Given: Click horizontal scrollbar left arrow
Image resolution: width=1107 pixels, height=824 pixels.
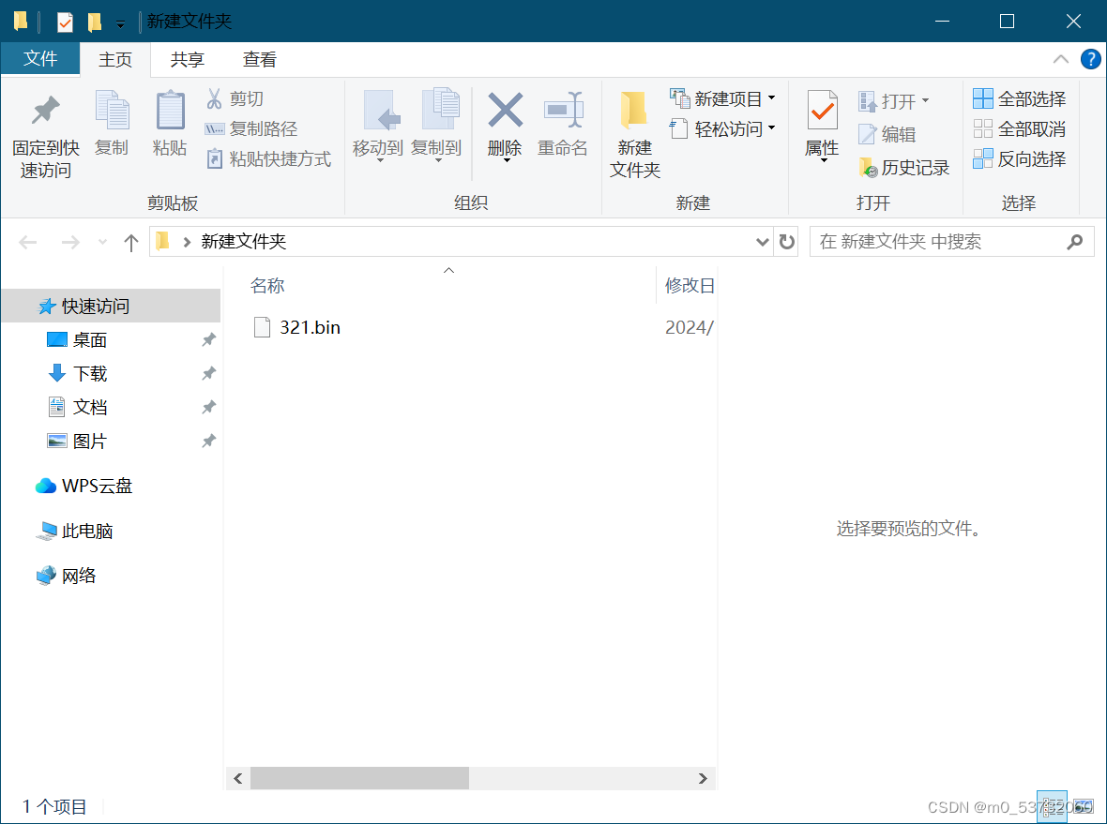Looking at the screenshot, I should [x=238, y=778].
